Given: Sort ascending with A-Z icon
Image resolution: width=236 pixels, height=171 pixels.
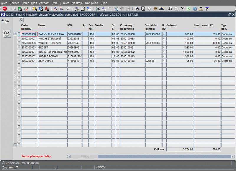Looking at the screenshot, I should [56, 9].
